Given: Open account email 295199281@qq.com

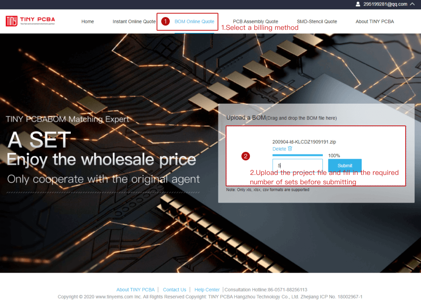Looking at the screenshot, I should click(385, 4).
